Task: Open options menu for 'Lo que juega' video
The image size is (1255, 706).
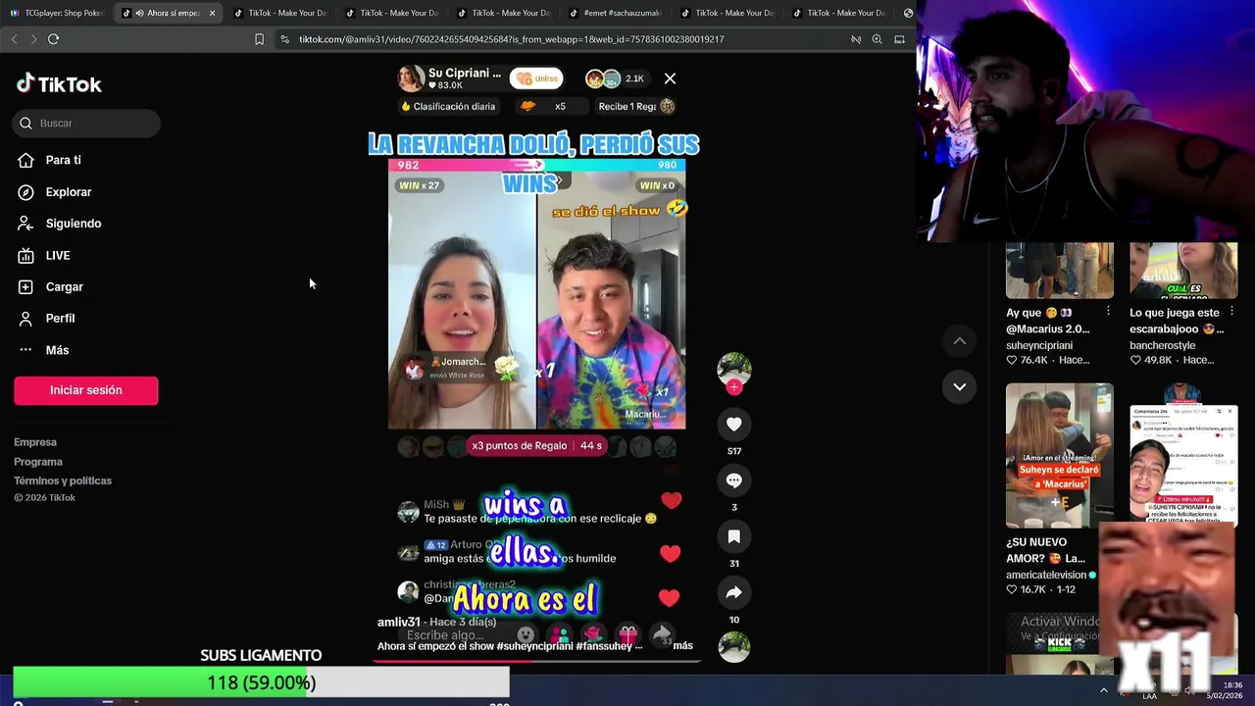Action: 1231,311
